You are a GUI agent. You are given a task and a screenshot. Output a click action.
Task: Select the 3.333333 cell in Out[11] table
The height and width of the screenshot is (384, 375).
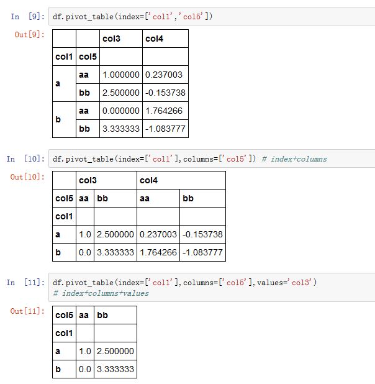pyautogui.click(x=115, y=369)
